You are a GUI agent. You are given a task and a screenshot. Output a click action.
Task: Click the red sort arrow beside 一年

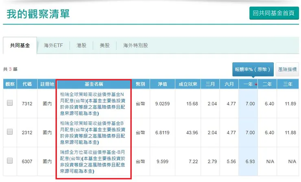256,84
